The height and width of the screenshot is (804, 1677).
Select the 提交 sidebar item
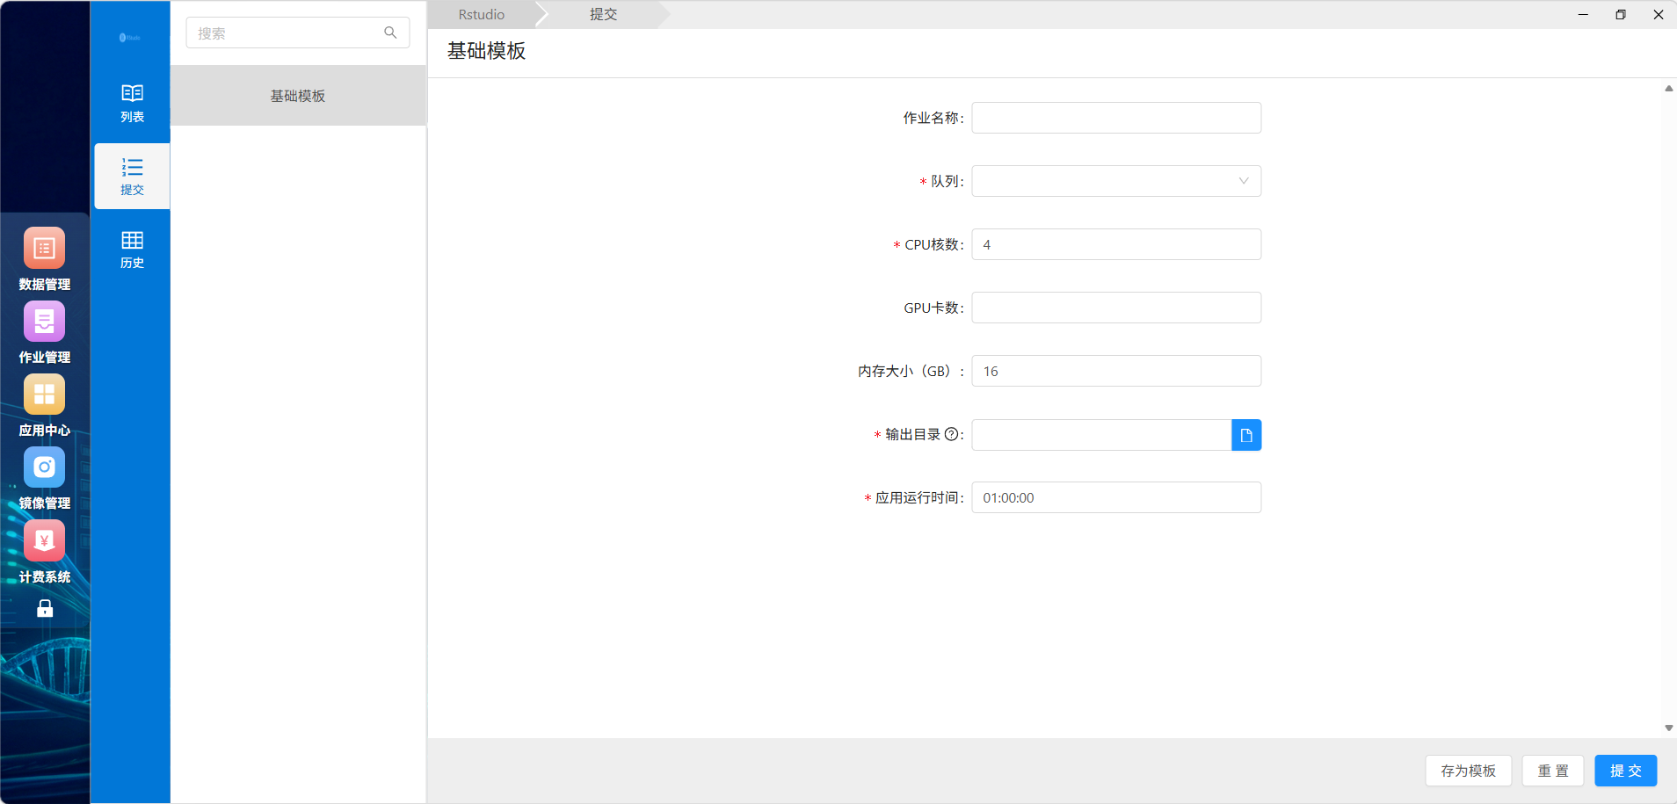[132, 176]
